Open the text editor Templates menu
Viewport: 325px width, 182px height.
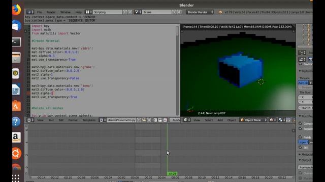click(x=89, y=120)
